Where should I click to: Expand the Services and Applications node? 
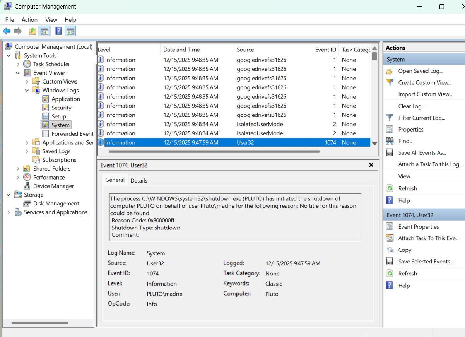click(x=9, y=212)
